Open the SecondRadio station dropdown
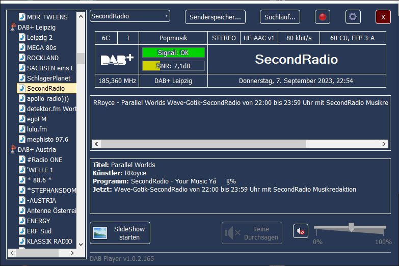 (x=130, y=16)
